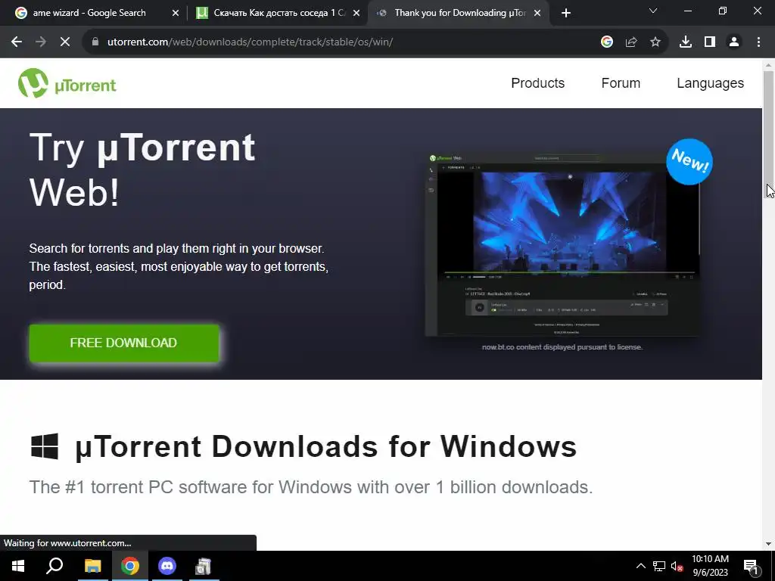Click 'now.bt.co content displayed pursuant to license' text
The image size is (775, 581).
coord(562,347)
